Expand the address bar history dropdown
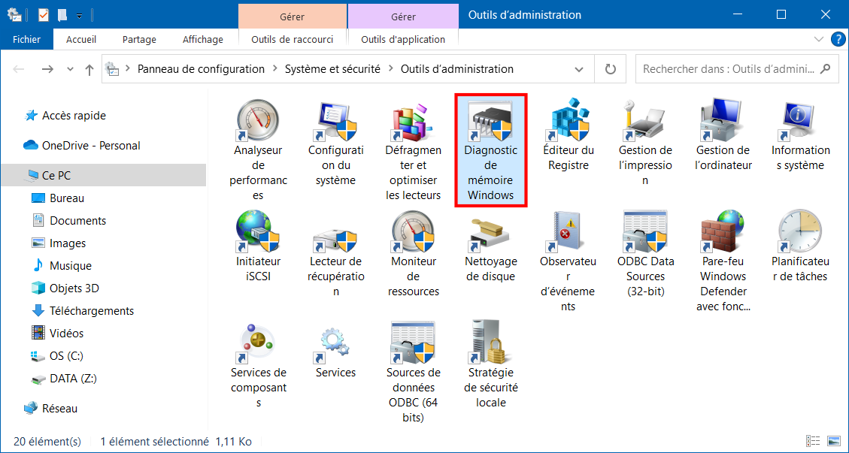Screen dimensions: 849x453 point(579,69)
